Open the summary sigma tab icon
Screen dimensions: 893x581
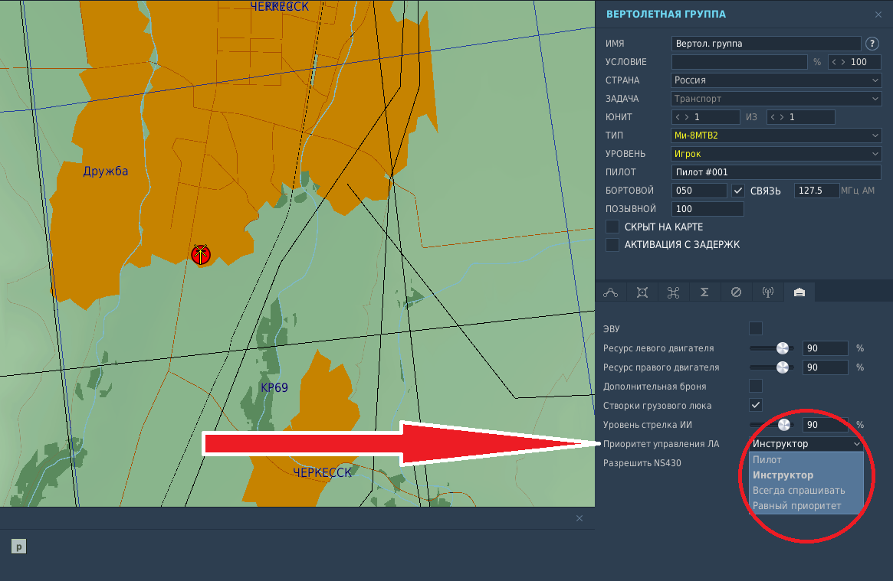[704, 292]
